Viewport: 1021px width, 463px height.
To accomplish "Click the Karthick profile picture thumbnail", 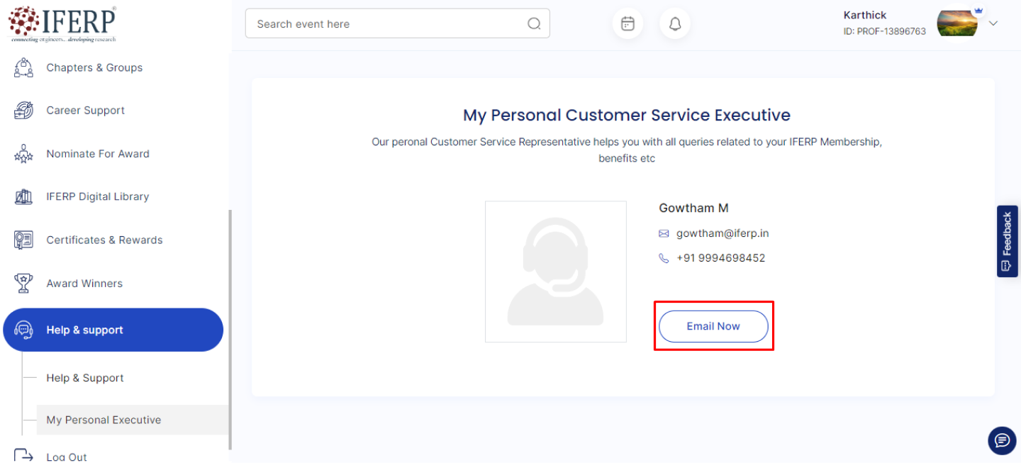I will (956, 23).
